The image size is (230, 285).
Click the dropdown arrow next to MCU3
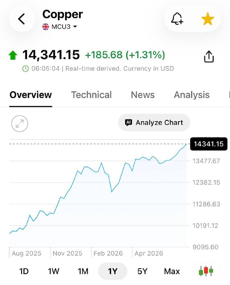(x=75, y=27)
